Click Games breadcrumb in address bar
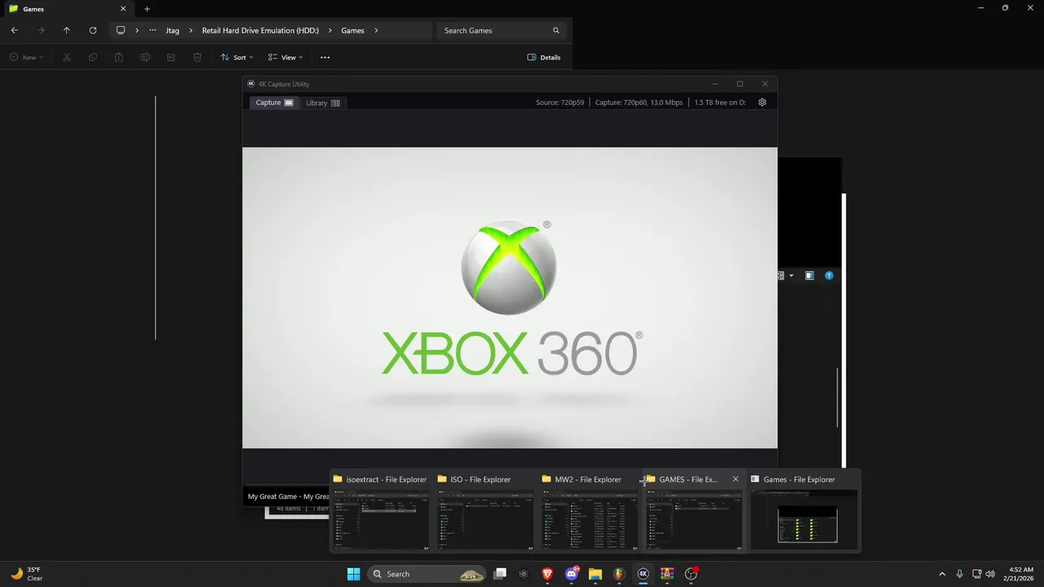 click(352, 30)
